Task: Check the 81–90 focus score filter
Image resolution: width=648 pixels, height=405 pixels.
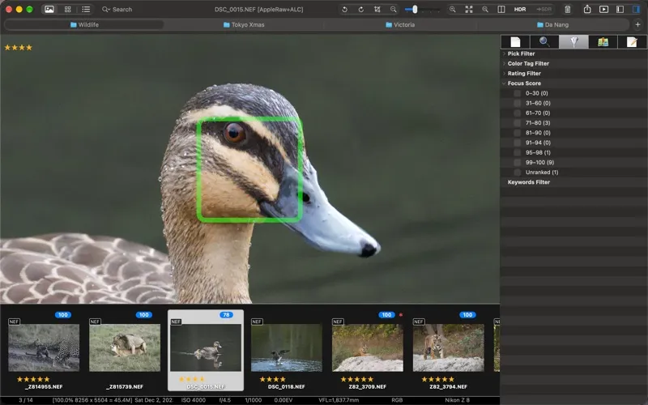Action: [517, 133]
